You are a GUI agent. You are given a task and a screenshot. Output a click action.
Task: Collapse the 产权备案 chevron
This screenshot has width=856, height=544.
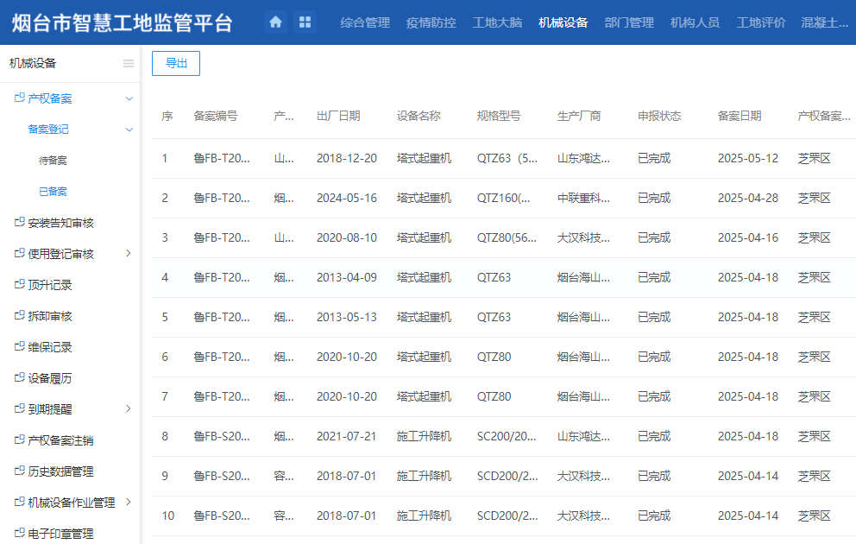click(129, 98)
